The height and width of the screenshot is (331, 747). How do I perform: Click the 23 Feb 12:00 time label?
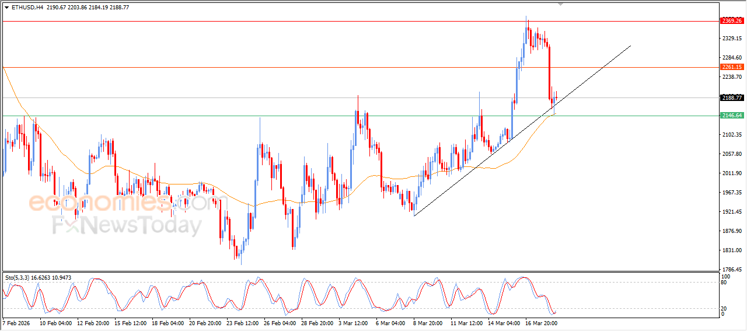[242, 323]
